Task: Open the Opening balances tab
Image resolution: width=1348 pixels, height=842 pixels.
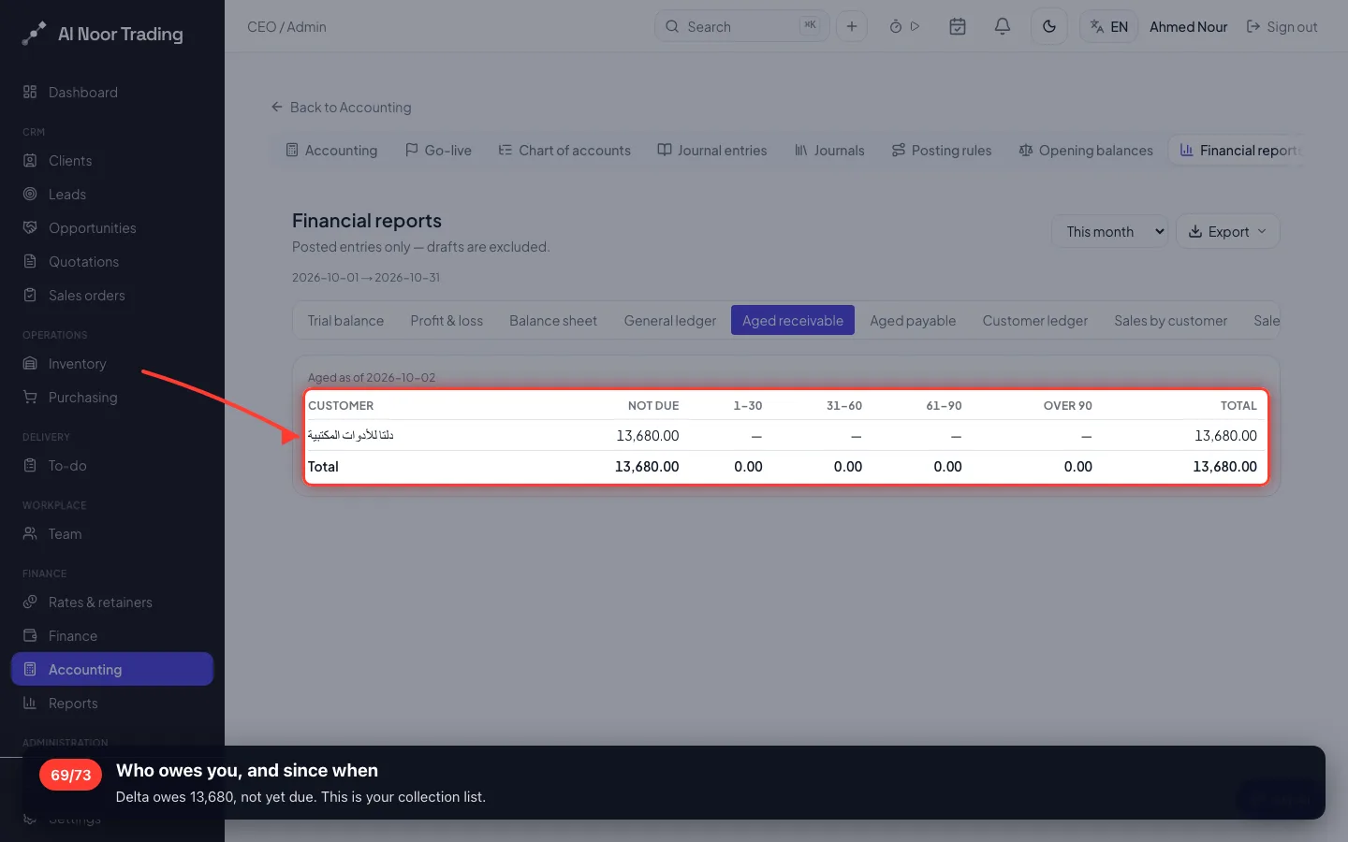Action: coord(1086,150)
